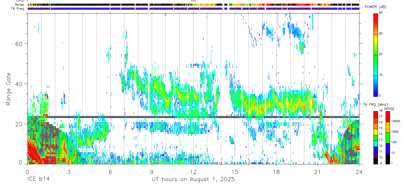Image resolution: width=404 pixels, height=186 pixels.
Task: Click the Noise color strip above the plot
Action: (x=193, y=5)
